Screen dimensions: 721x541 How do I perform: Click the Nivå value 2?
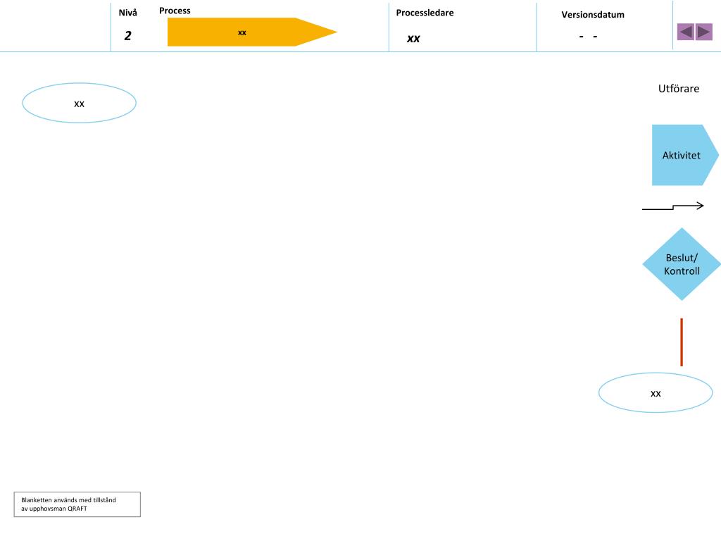click(x=128, y=35)
